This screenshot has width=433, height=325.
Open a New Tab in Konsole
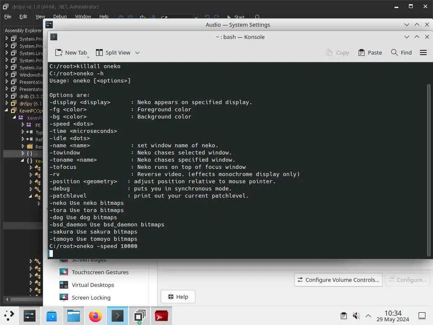point(71,53)
